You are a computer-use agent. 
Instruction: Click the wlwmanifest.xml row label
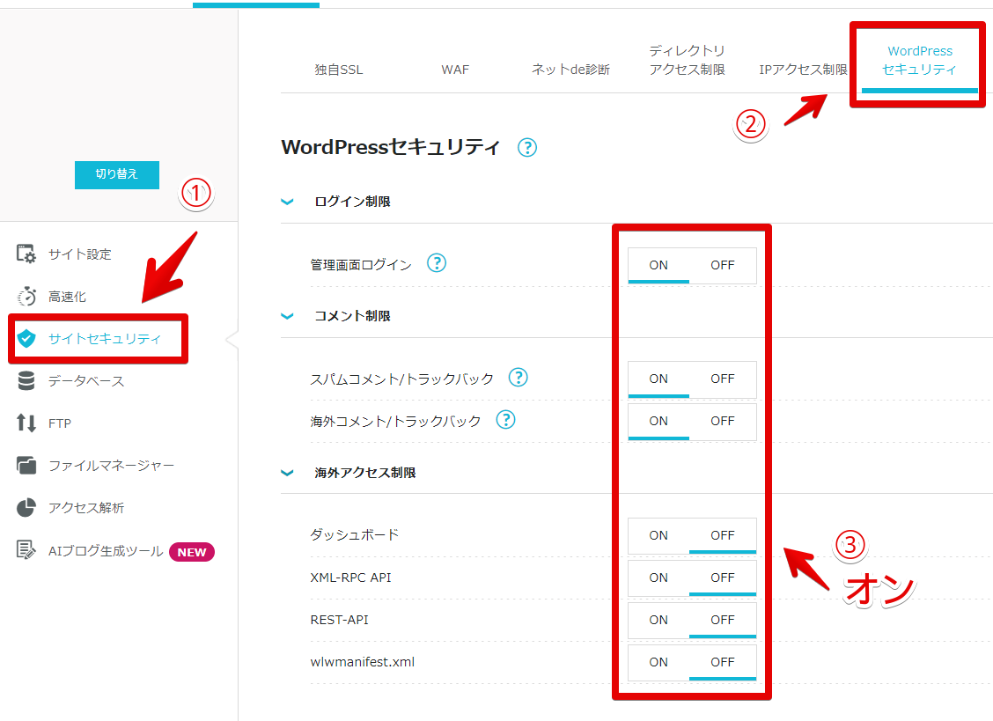click(x=362, y=662)
